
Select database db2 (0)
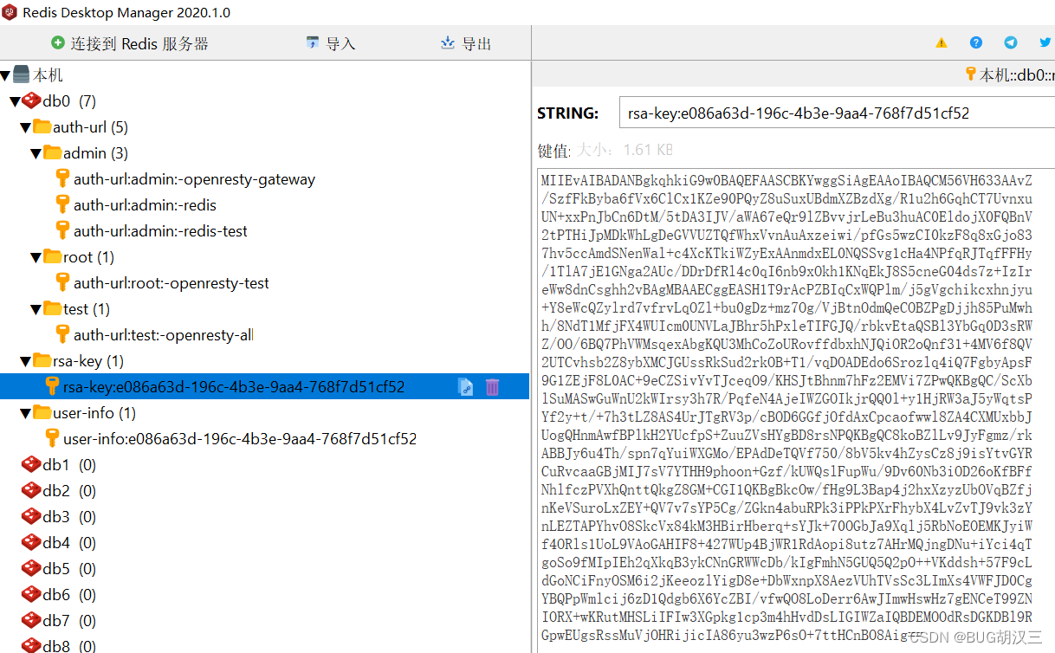[x=69, y=491]
